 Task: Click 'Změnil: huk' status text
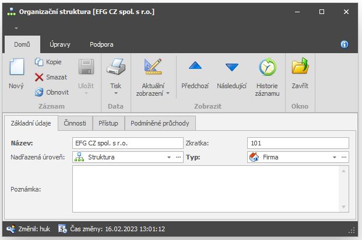[34, 229]
